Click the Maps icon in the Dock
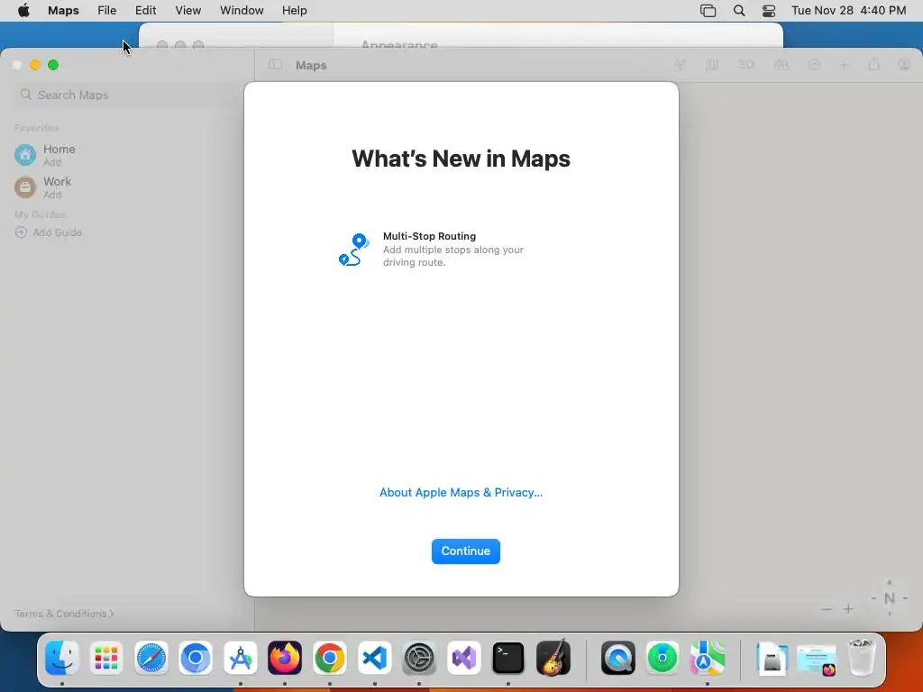The image size is (923, 692). click(707, 658)
